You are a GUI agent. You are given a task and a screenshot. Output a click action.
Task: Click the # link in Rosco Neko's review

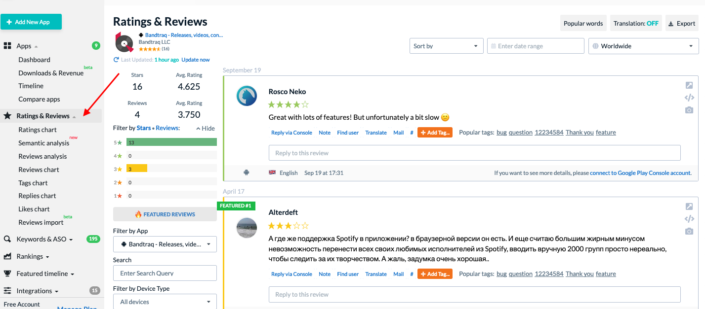(x=412, y=133)
